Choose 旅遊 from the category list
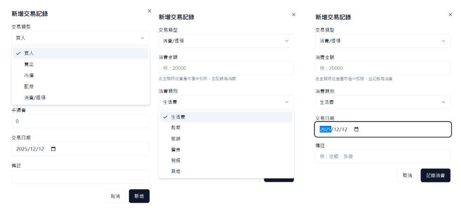The width and height of the screenshot is (461, 211). click(226, 139)
